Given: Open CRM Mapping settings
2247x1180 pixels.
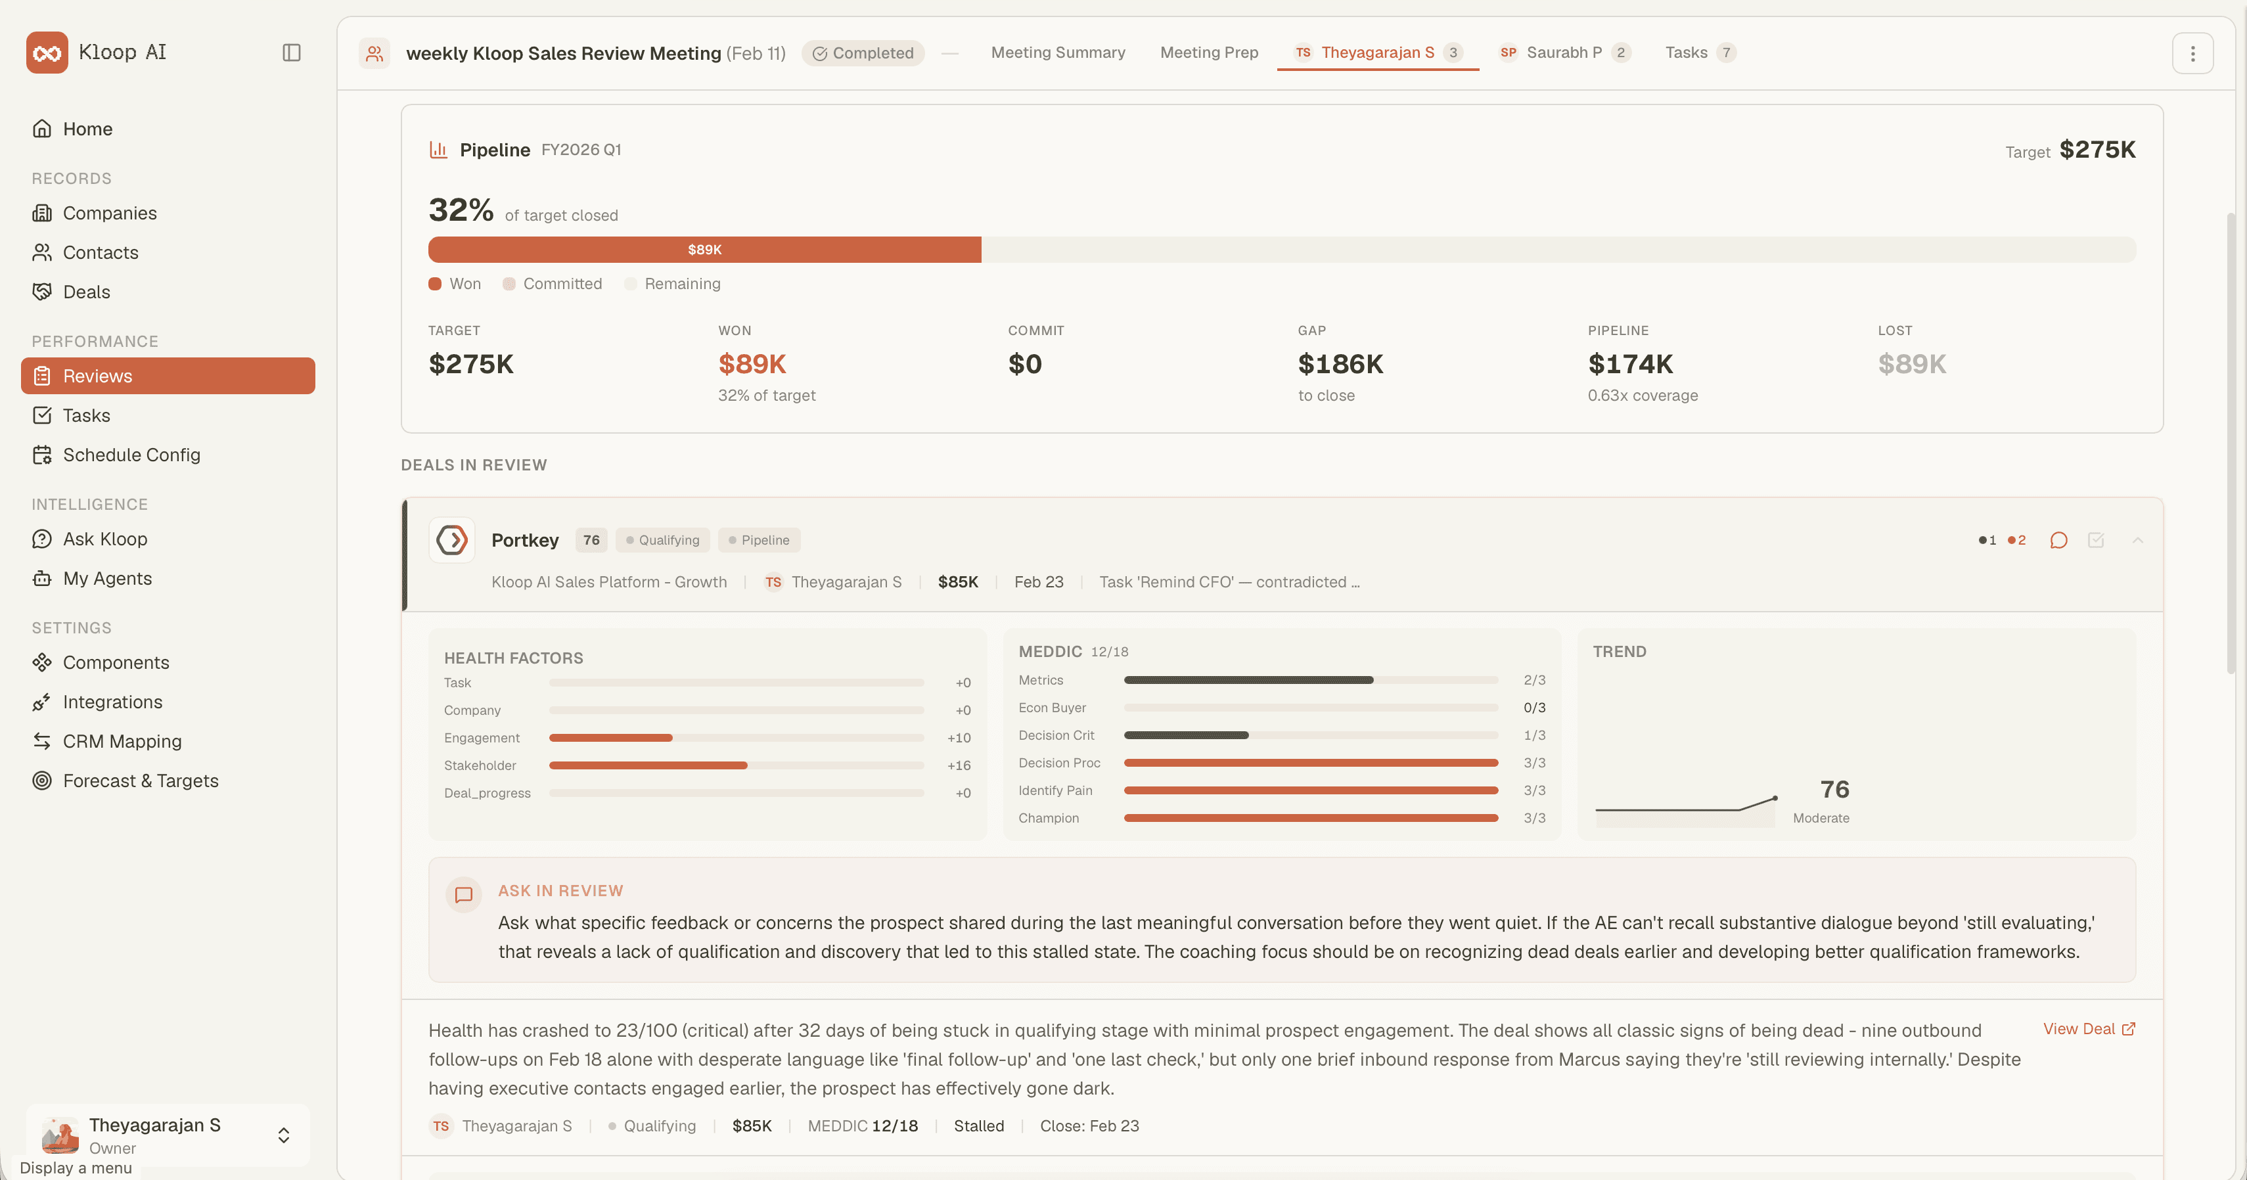Looking at the screenshot, I should [x=122, y=741].
